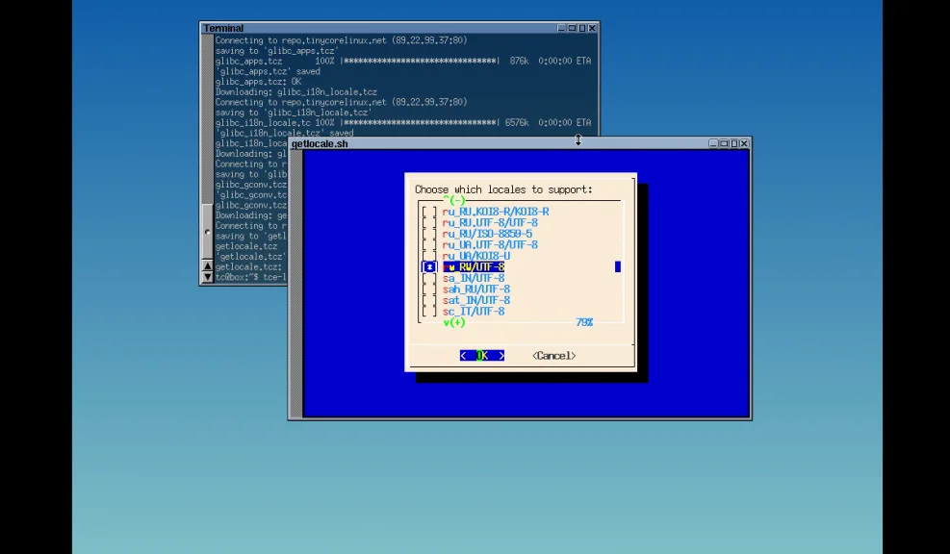The width and height of the screenshot is (950, 554).
Task: Close the Terminal window
Action: [x=592, y=28]
